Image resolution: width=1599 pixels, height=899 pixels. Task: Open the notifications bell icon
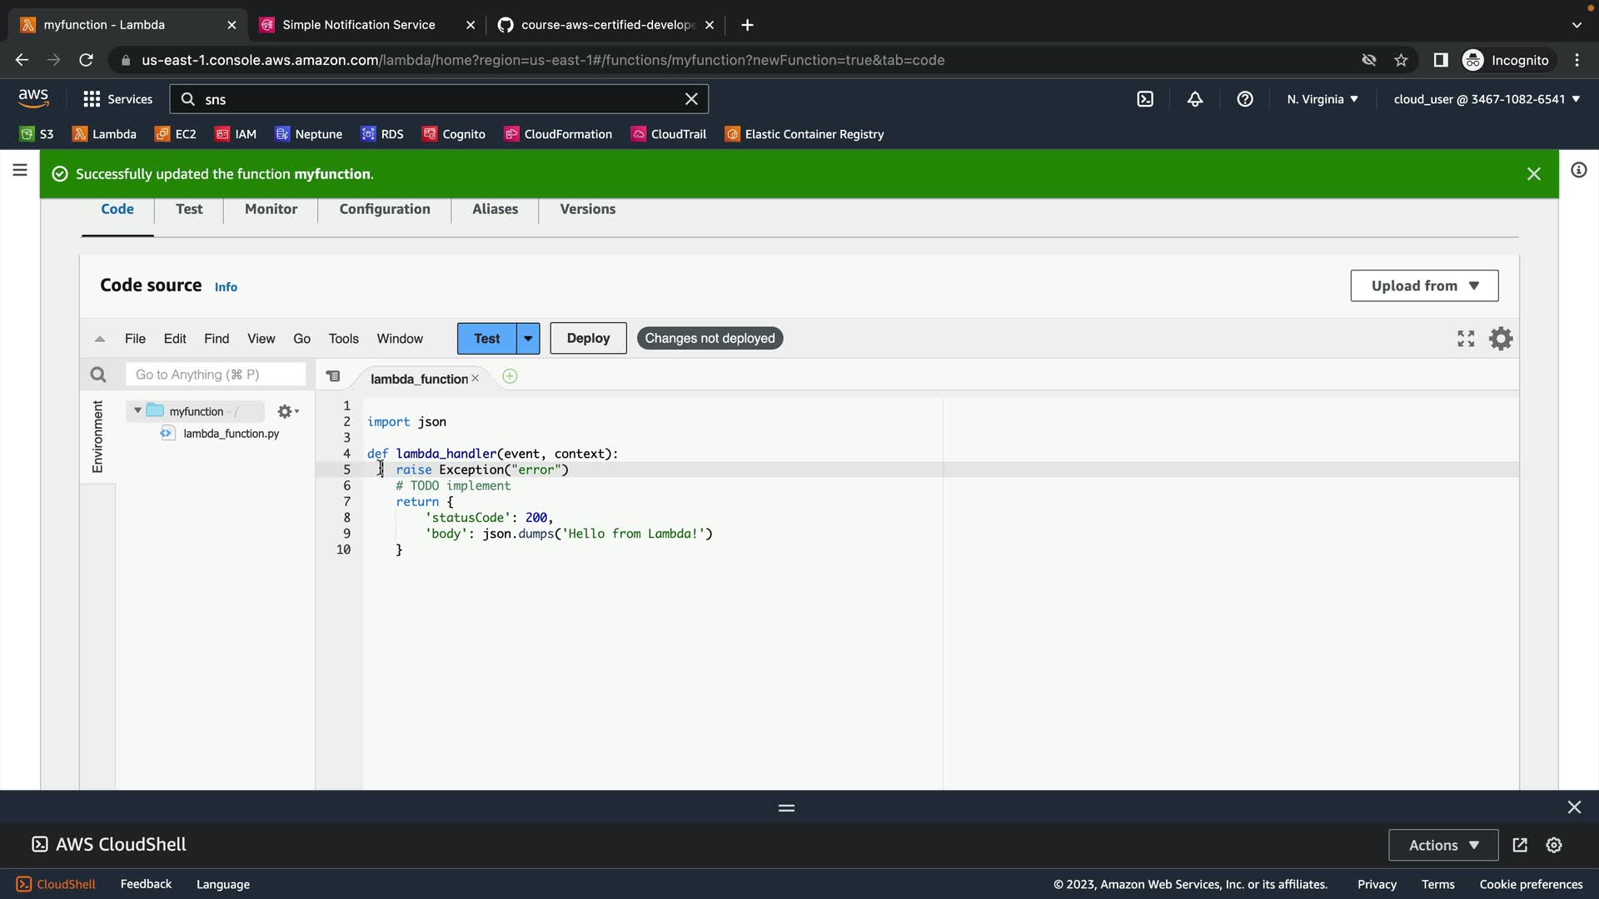click(1195, 99)
